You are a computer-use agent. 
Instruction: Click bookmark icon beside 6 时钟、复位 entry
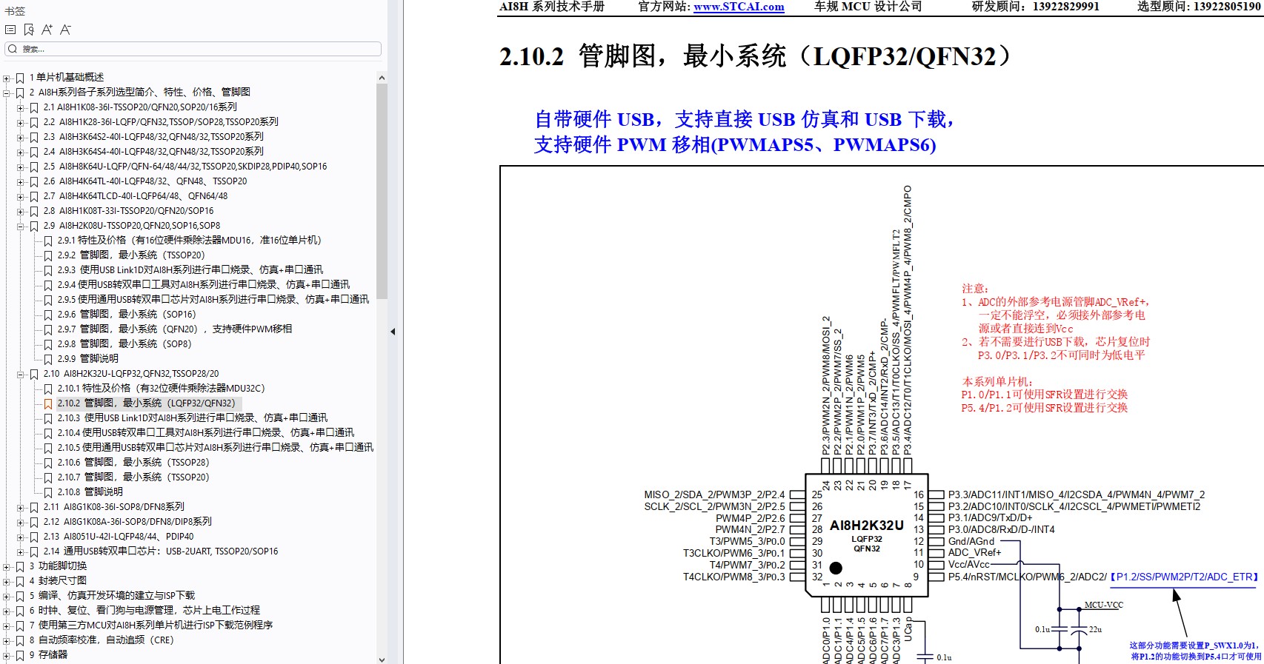[20, 611]
